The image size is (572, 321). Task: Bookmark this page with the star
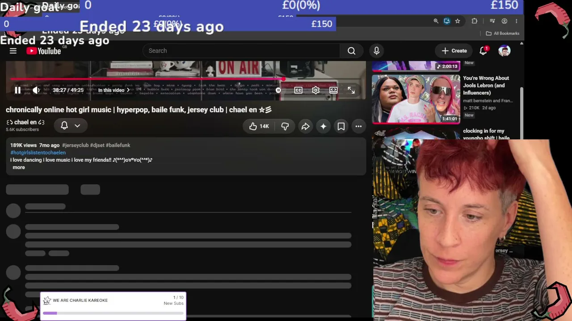(458, 21)
